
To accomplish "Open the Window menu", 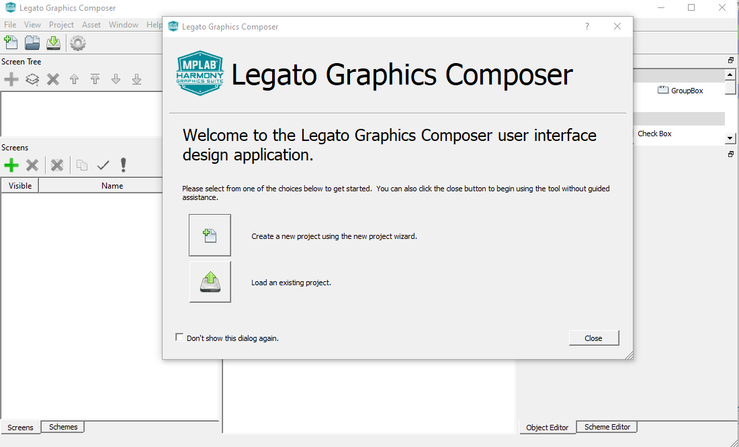I will [124, 24].
